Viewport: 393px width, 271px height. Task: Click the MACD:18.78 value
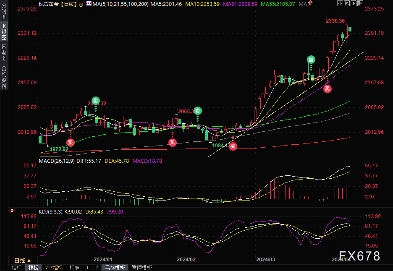point(147,161)
